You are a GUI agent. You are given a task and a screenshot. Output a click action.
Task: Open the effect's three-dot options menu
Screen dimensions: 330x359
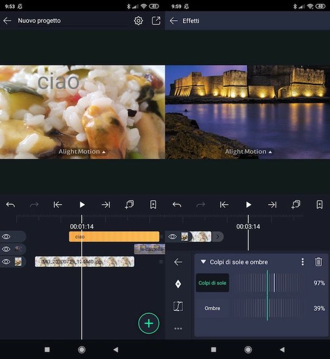click(302, 262)
